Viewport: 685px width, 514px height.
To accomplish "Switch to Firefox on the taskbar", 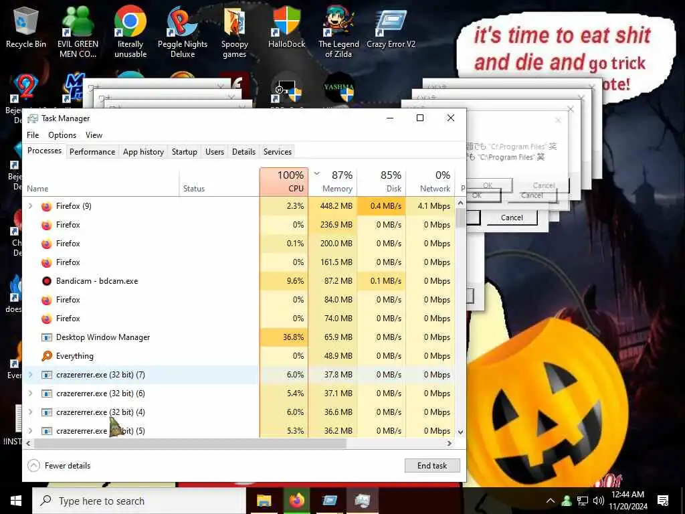I will [296, 501].
